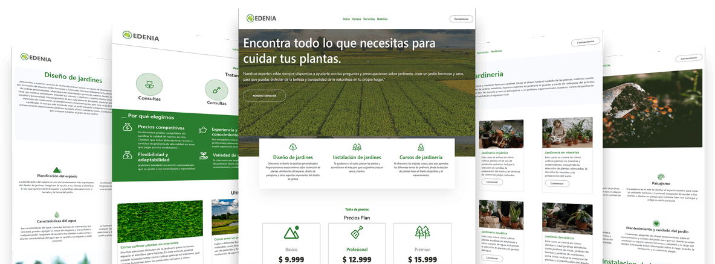Click Comenzar under Jardinería acuática
715x264 pixels.
tap(492, 258)
